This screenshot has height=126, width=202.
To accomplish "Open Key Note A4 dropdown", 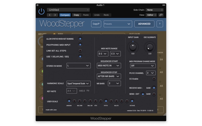I will click(72, 91).
